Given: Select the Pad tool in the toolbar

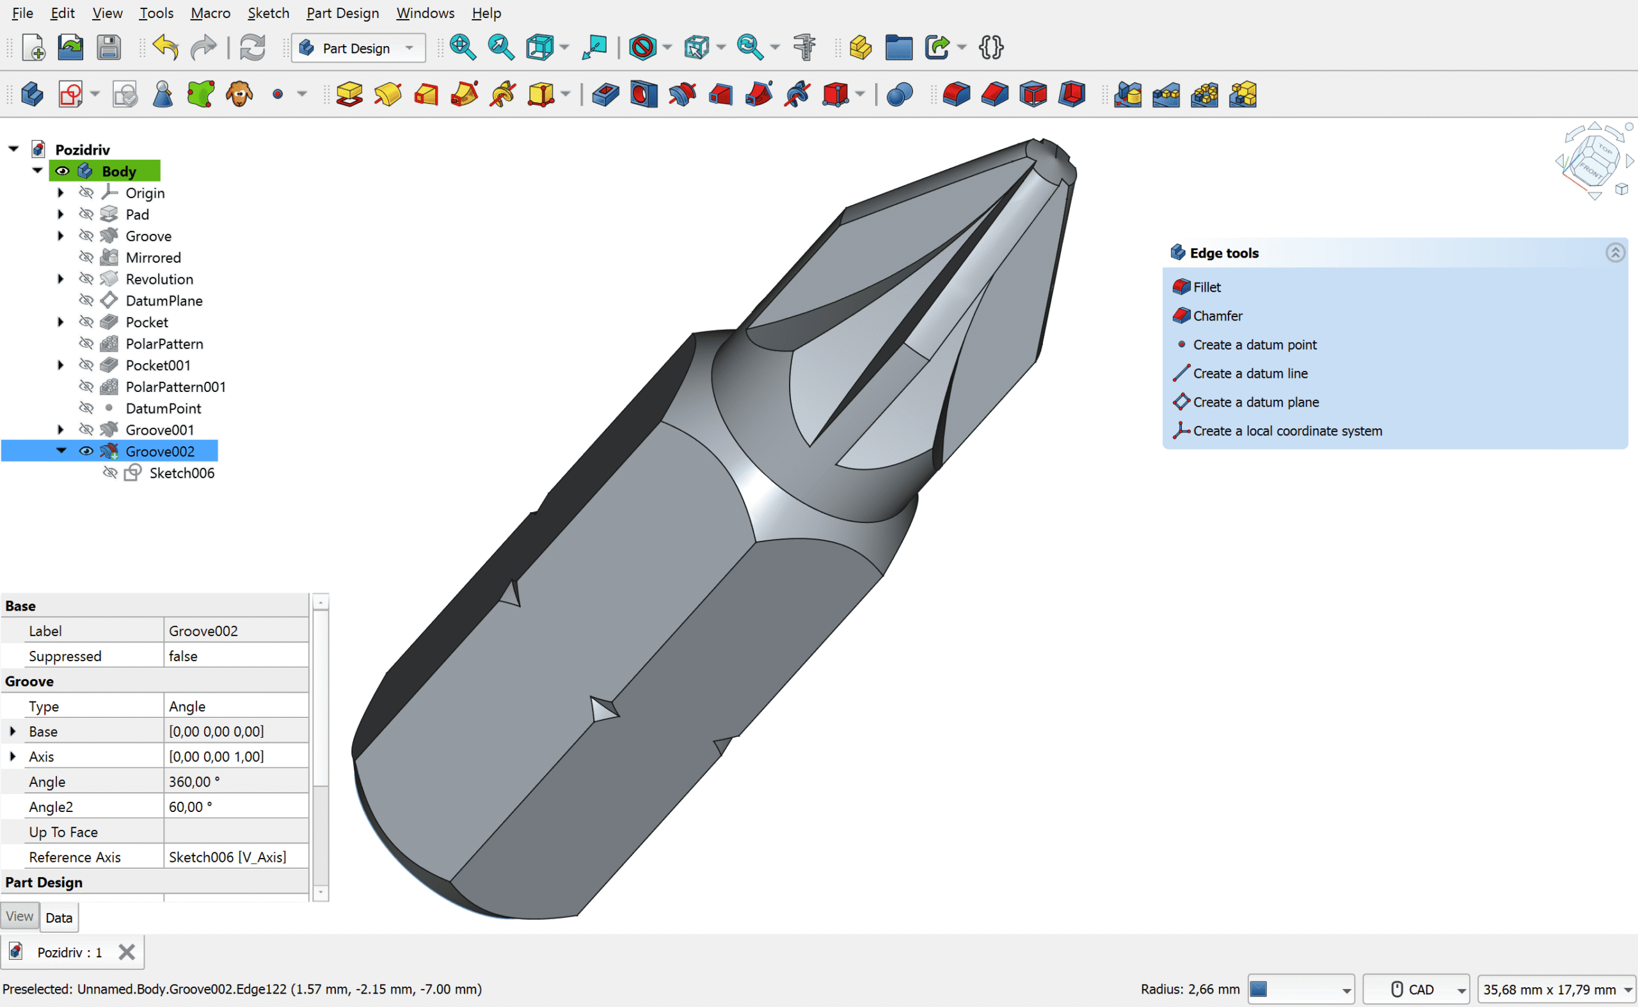Looking at the screenshot, I should [350, 94].
